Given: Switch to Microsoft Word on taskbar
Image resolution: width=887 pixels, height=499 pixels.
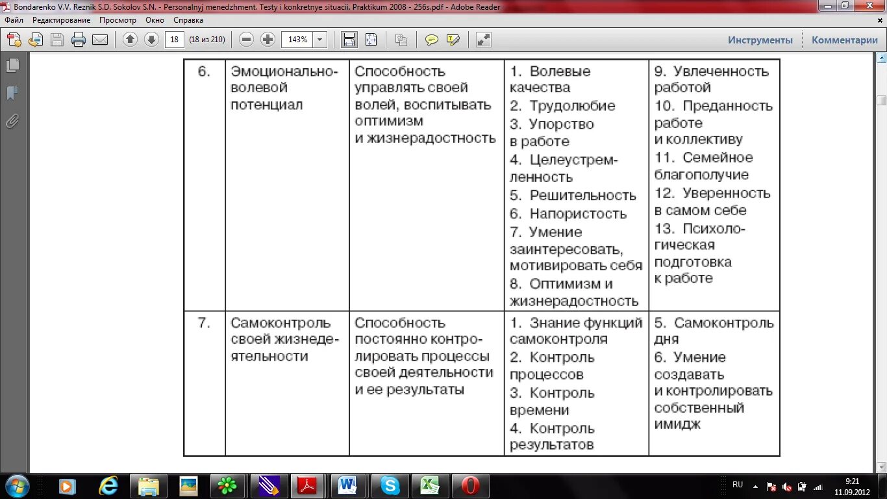Looking at the screenshot, I should (x=349, y=486).
